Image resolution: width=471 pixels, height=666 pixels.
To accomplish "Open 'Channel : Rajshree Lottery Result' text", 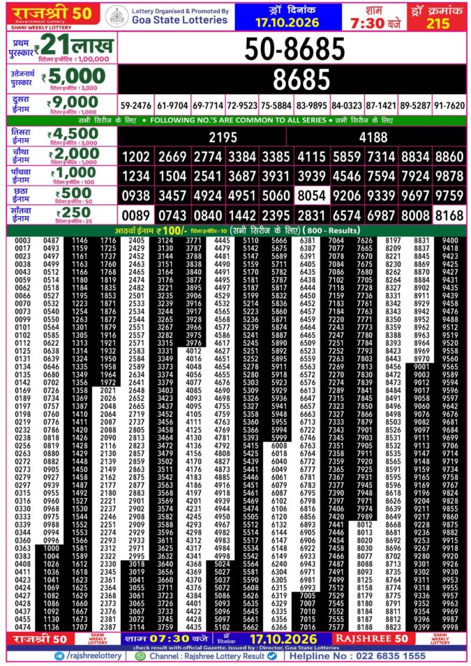I will [x=207, y=656].
